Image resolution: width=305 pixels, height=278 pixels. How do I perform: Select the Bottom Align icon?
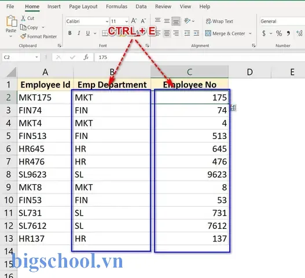click(x=176, y=21)
